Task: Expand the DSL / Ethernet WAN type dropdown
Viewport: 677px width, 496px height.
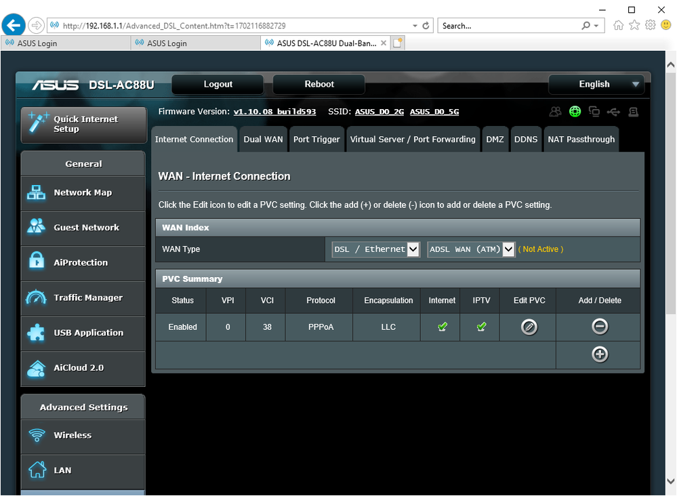Action: tap(375, 249)
